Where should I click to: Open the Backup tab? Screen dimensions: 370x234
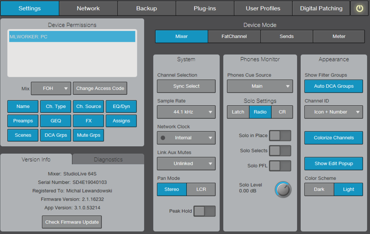click(146, 9)
